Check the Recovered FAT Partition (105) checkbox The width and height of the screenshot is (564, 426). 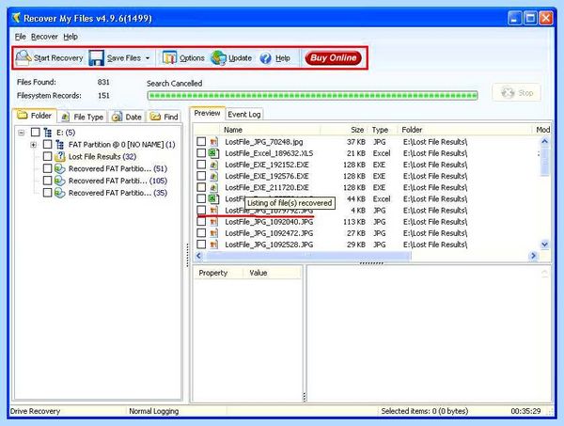pos(47,181)
